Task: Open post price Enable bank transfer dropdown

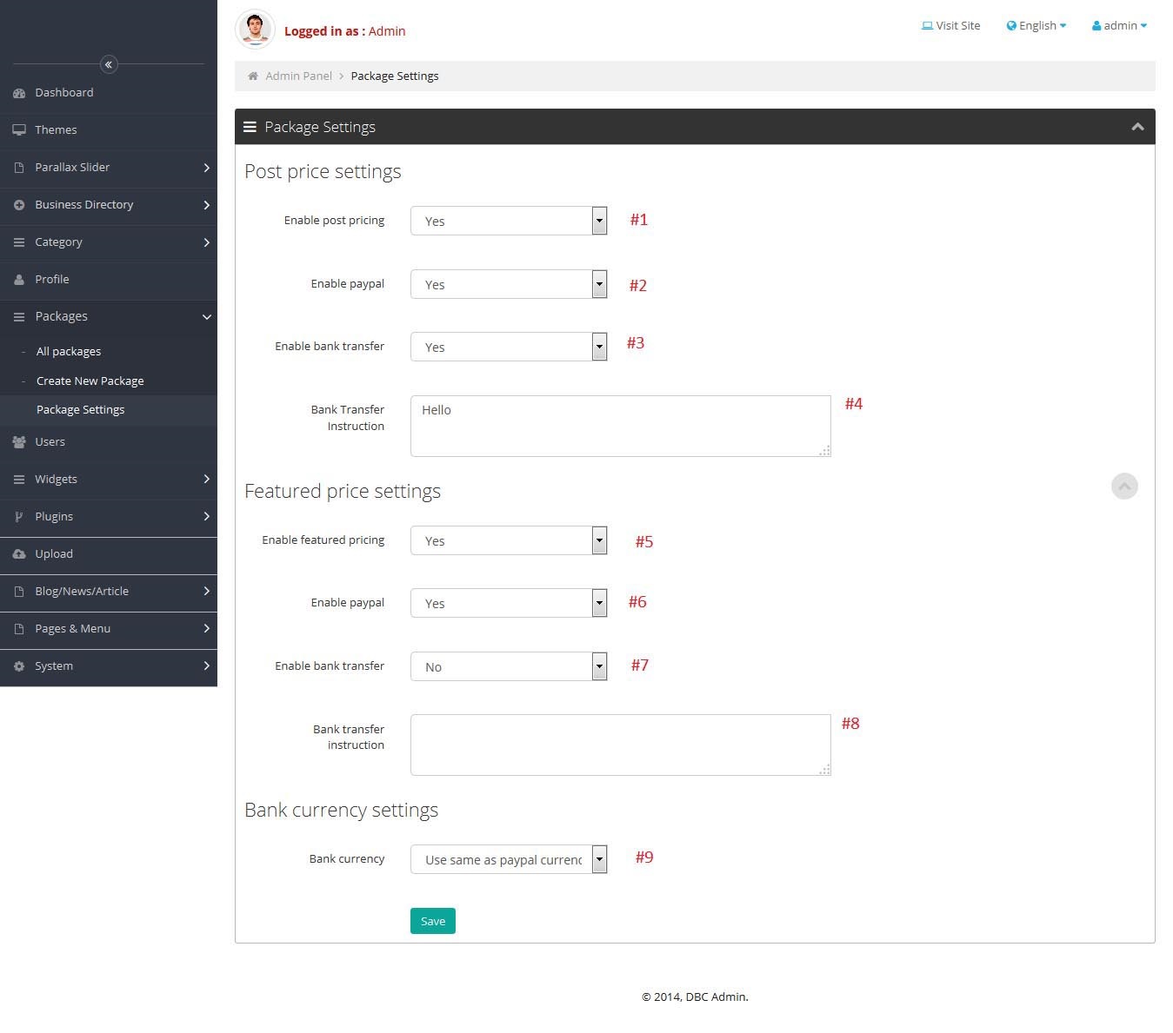Action: coord(509,347)
